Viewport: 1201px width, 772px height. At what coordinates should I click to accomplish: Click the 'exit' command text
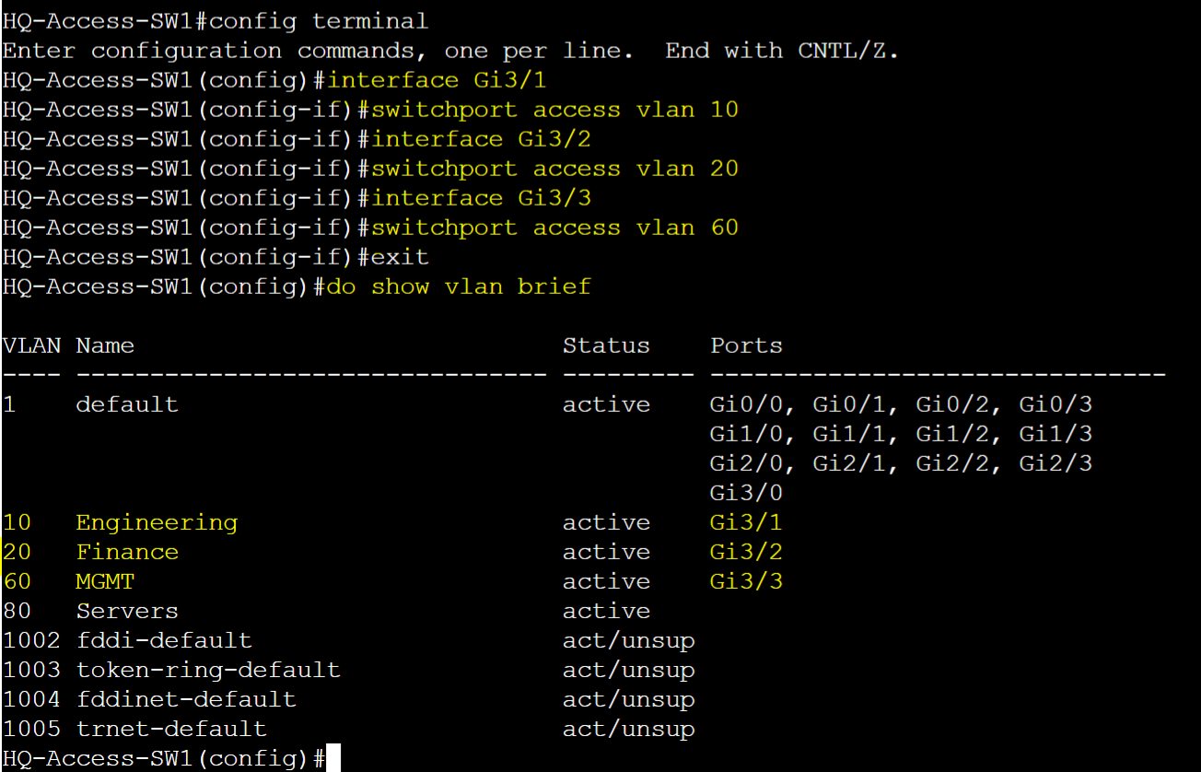click(400, 257)
